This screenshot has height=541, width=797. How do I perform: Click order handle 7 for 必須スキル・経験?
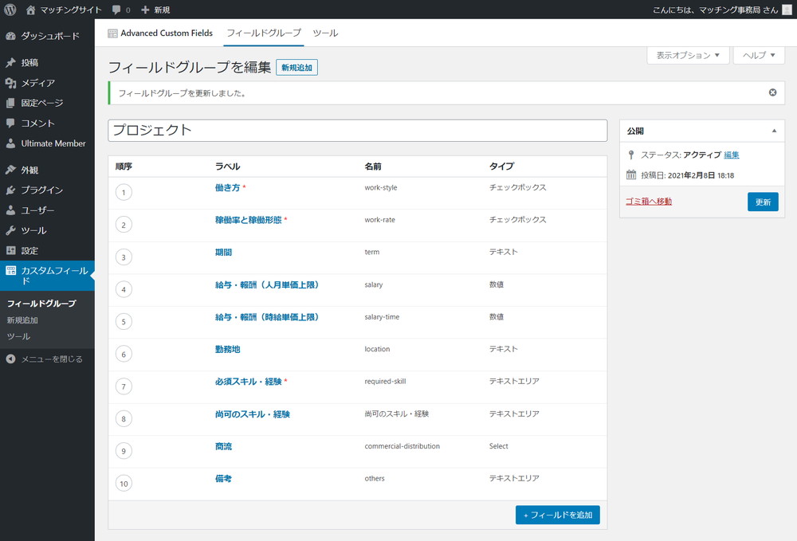point(124,386)
